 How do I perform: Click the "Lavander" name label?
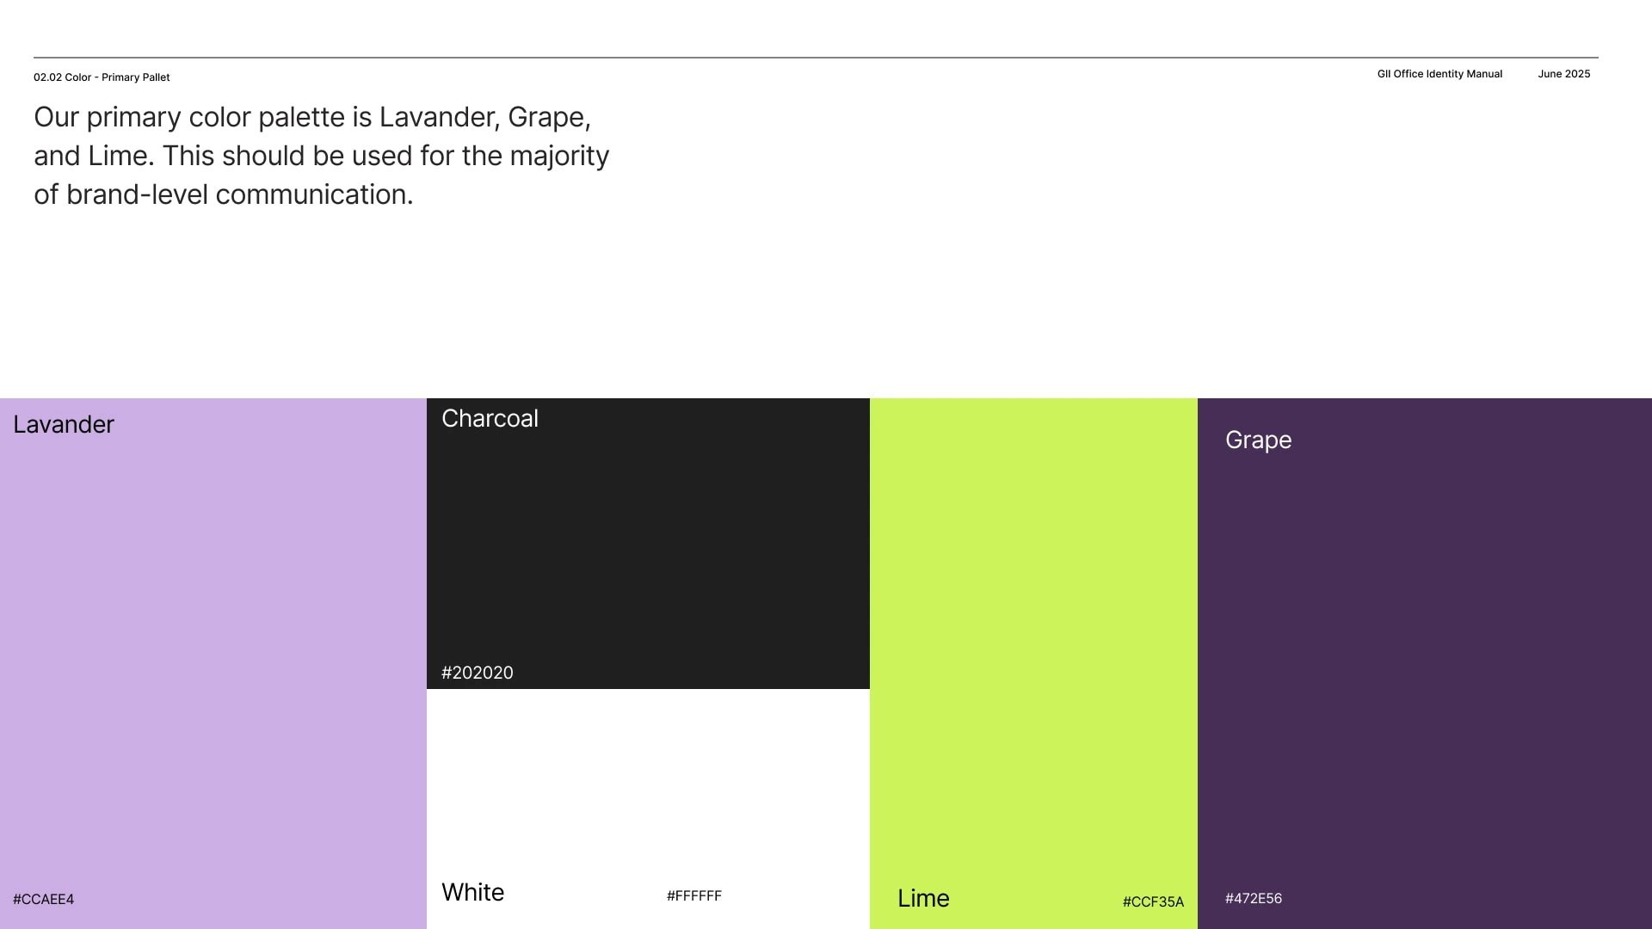click(64, 425)
